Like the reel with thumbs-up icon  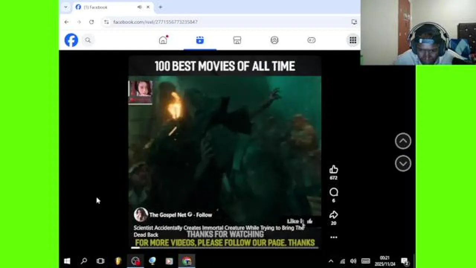tap(334, 170)
